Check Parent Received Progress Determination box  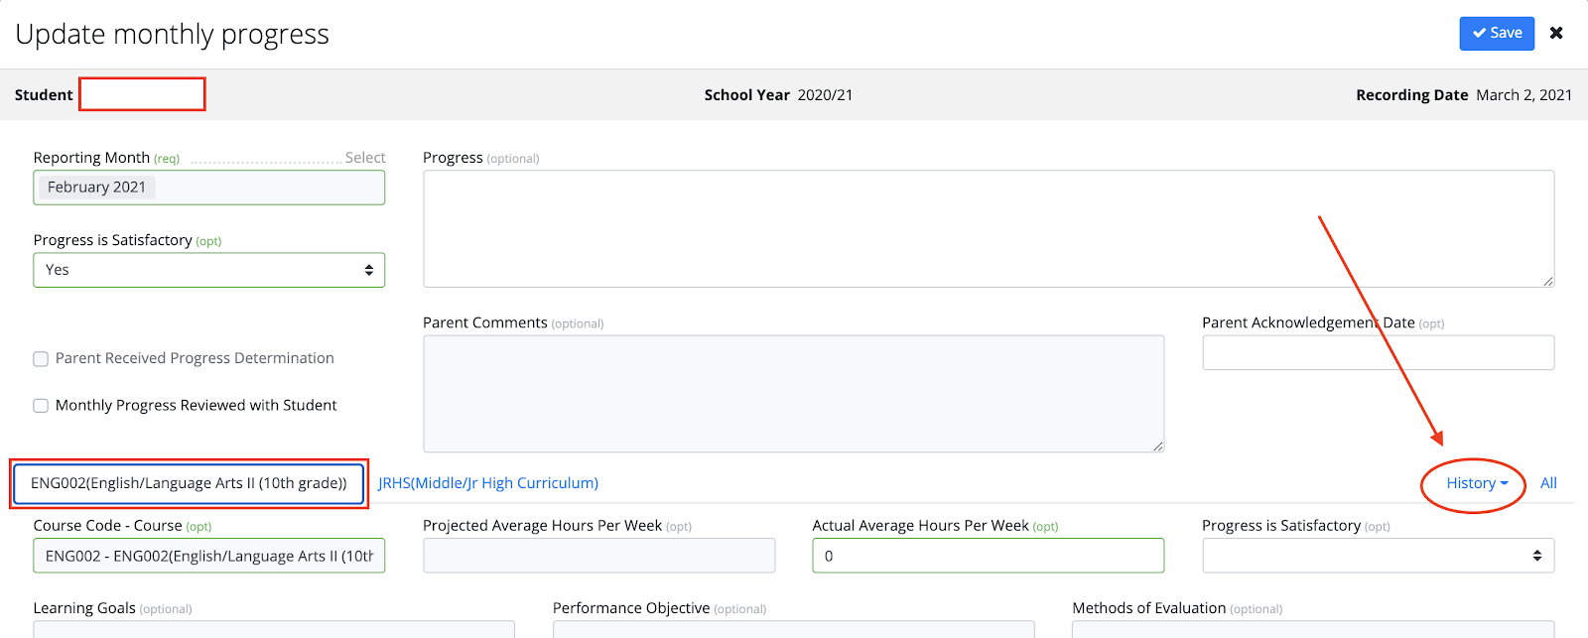pos(41,359)
